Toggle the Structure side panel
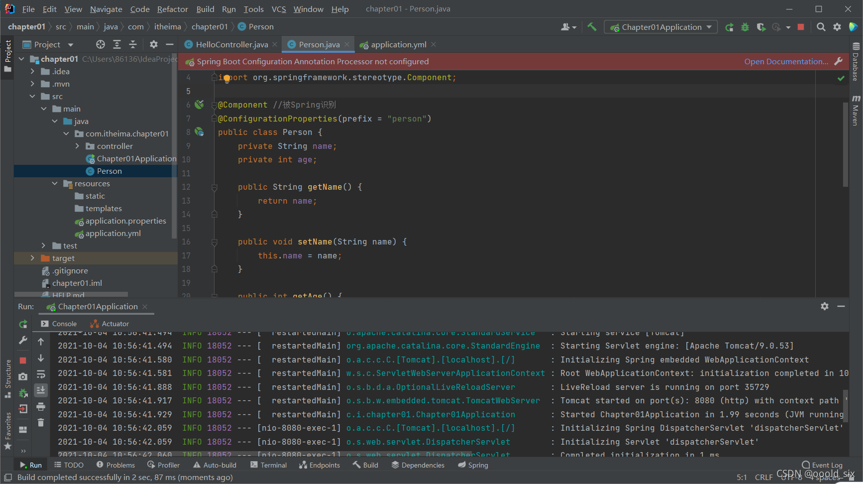The width and height of the screenshot is (863, 484). coord(7,378)
